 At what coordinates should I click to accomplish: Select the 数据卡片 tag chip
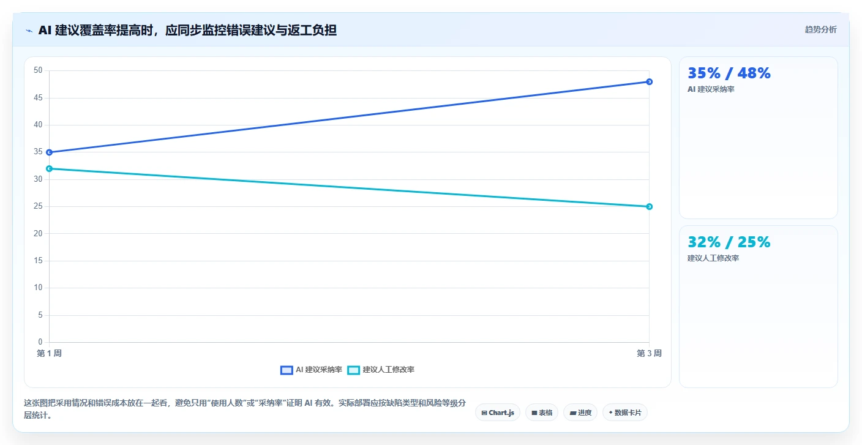pos(625,413)
